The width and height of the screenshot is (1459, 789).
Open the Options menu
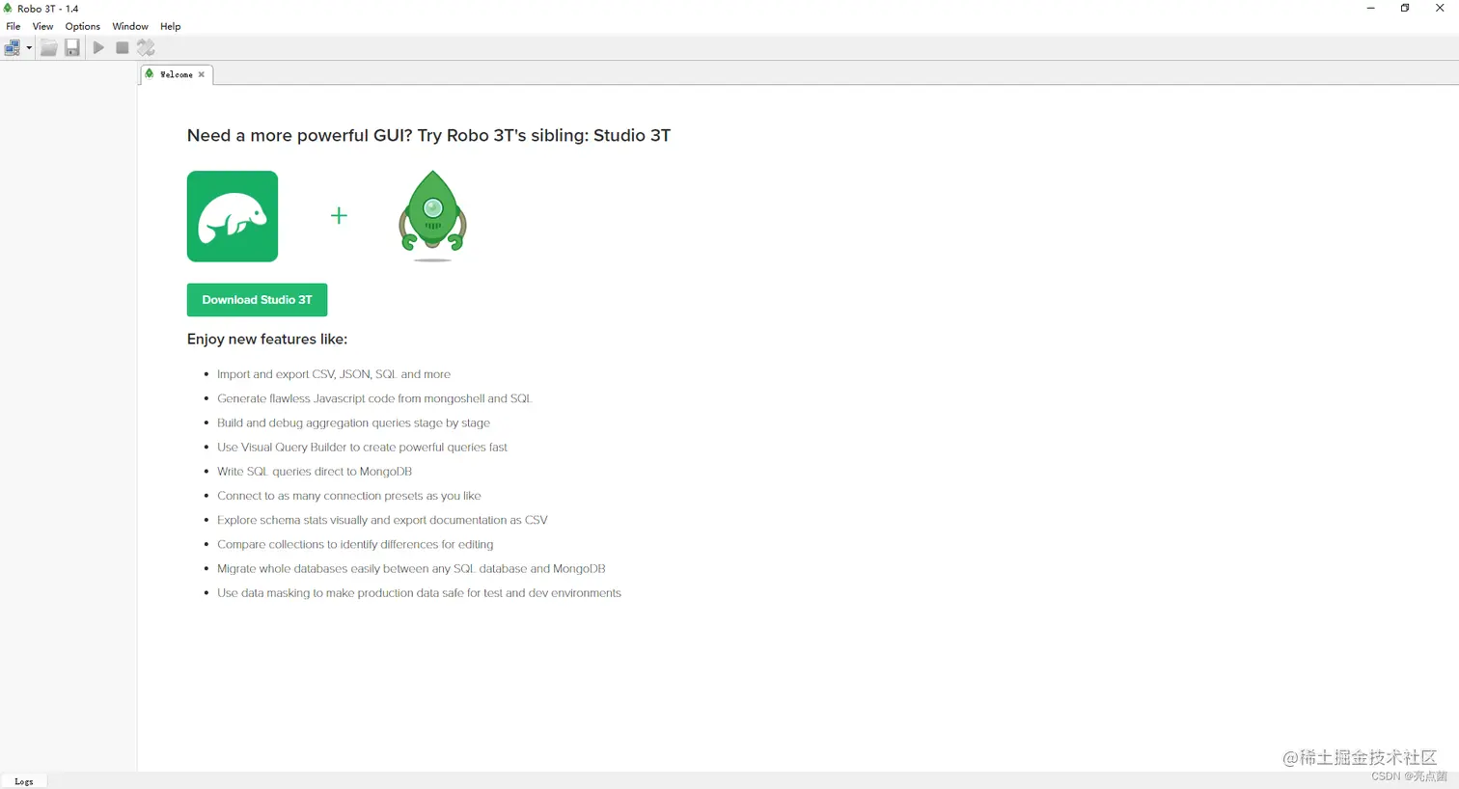point(83,26)
